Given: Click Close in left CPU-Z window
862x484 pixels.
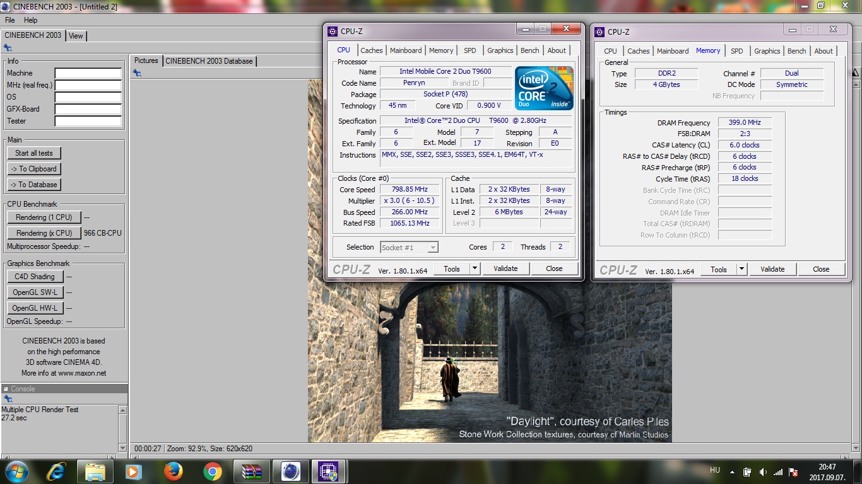Looking at the screenshot, I should 554,268.
